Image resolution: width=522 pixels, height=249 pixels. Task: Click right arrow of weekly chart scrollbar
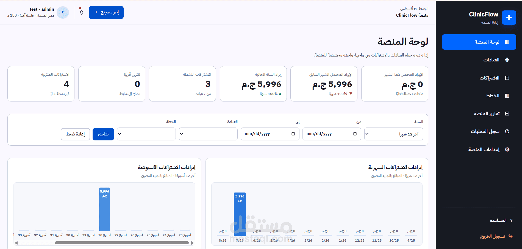pos(192,243)
